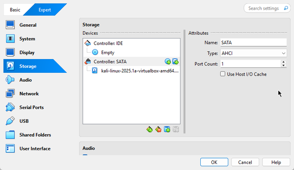This screenshot has width=294, height=170.
Task: Open the Serial Ports connector icon
Action: (10, 107)
